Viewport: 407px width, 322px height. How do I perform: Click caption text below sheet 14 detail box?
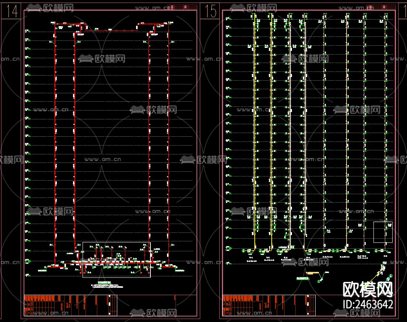click(x=107, y=285)
